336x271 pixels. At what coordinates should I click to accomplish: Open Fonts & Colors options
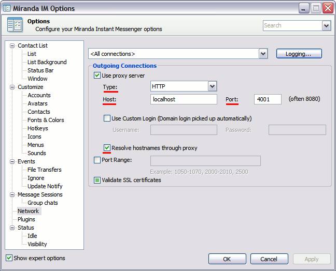coord(46,120)
